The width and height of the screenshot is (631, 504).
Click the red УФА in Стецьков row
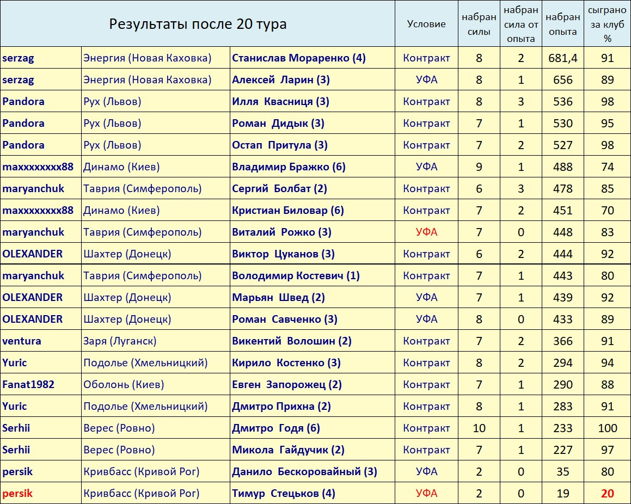pyautogui.click(x=426, y=493)
